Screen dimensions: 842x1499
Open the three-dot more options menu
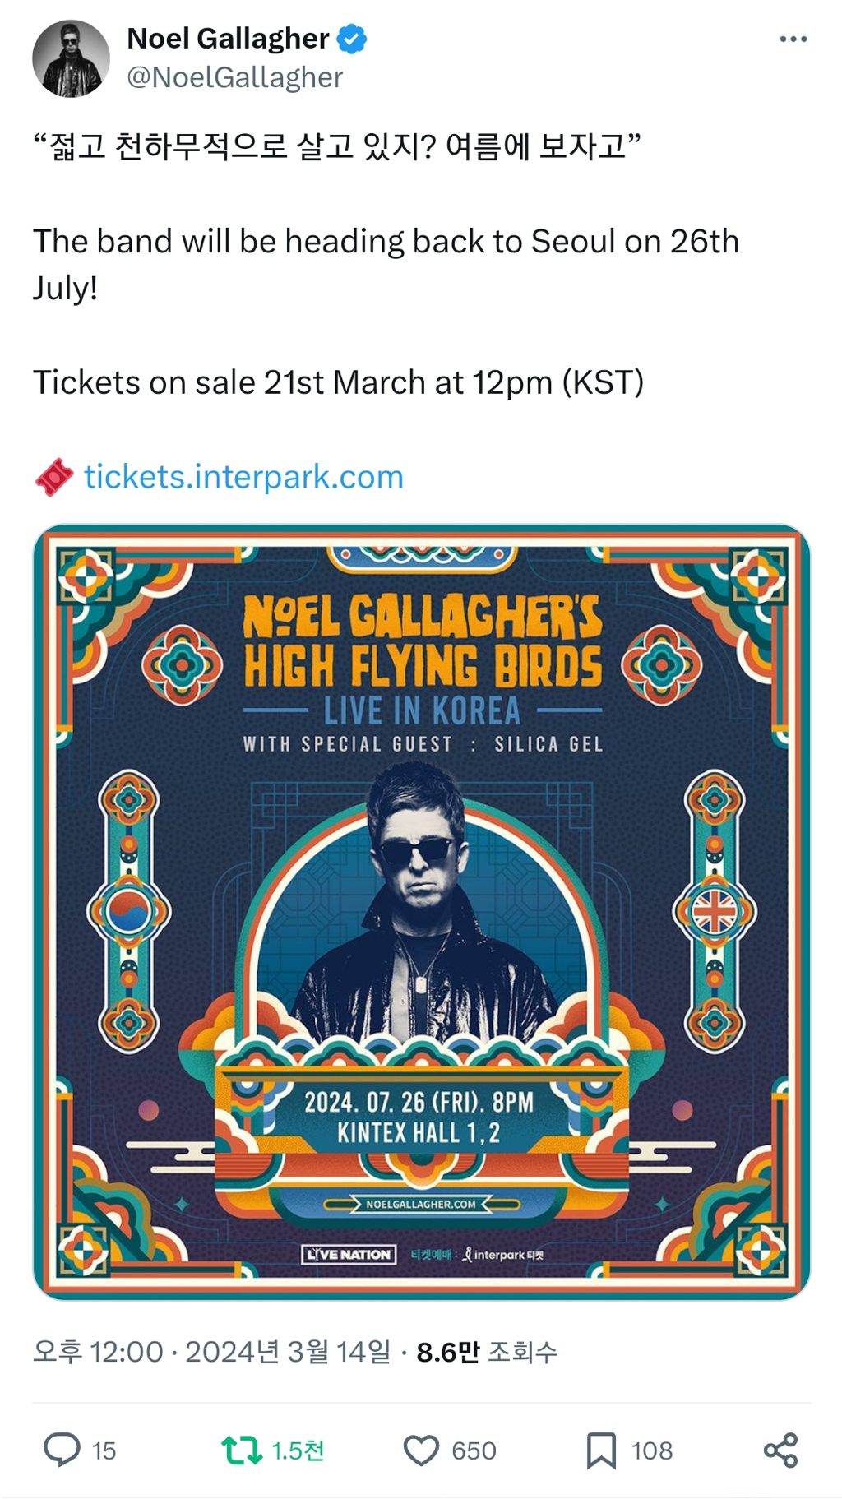point(793,39)
